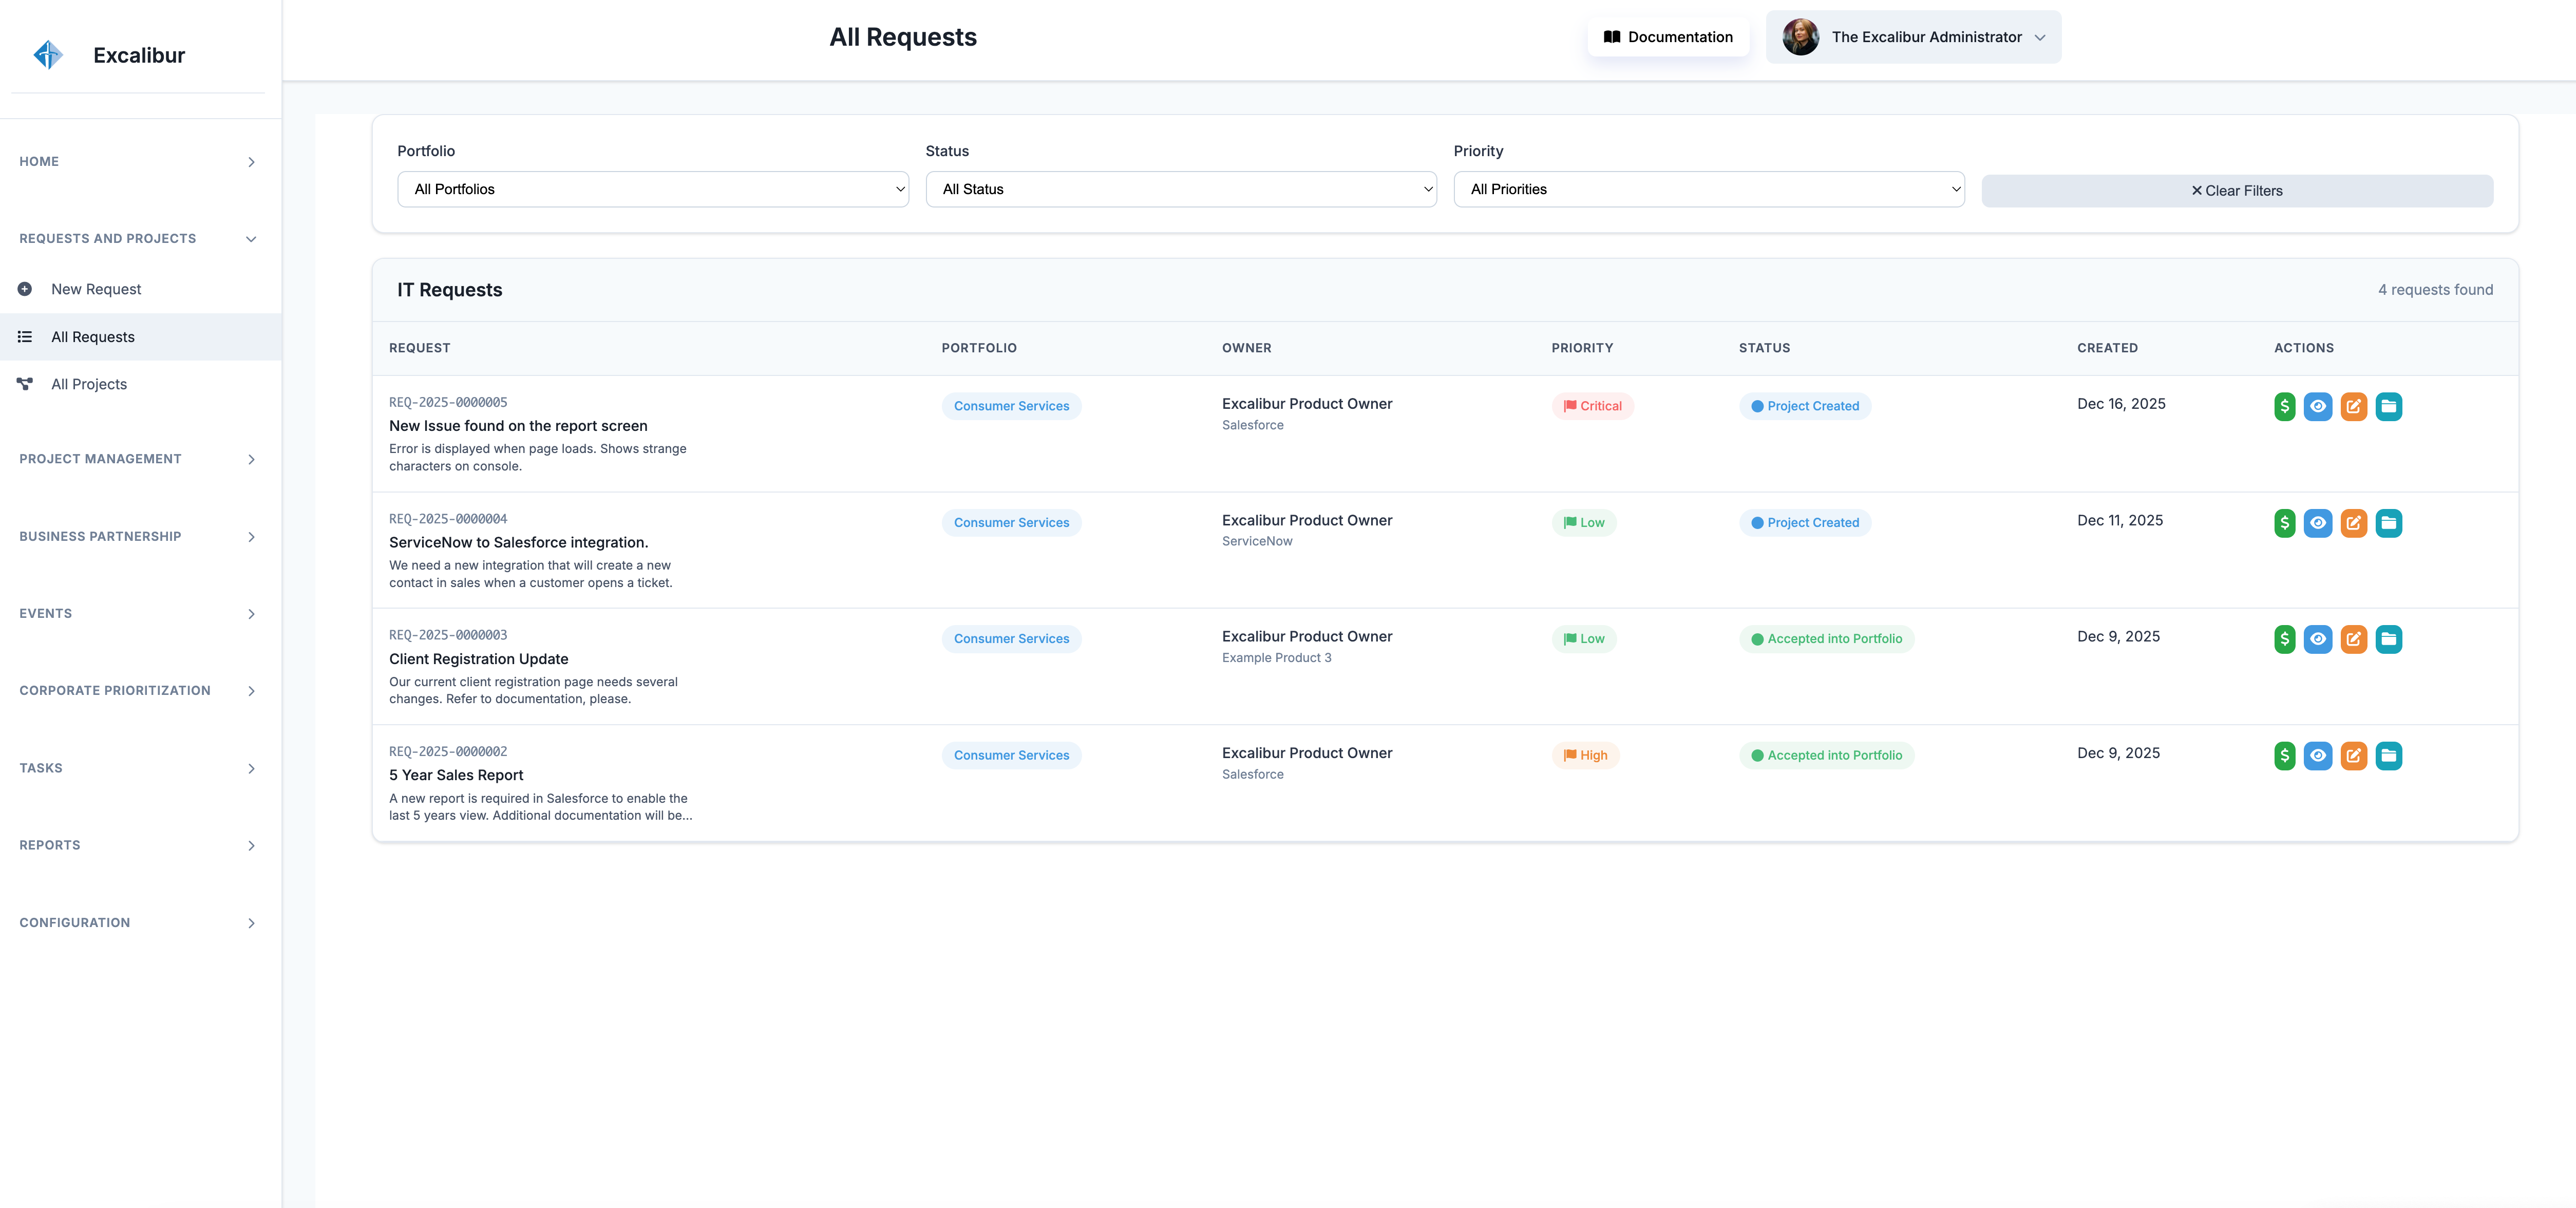Select New Request in the sidebar
Image resolution: width=2576 pixels, height=1208 pixels.
pos(96,289)
